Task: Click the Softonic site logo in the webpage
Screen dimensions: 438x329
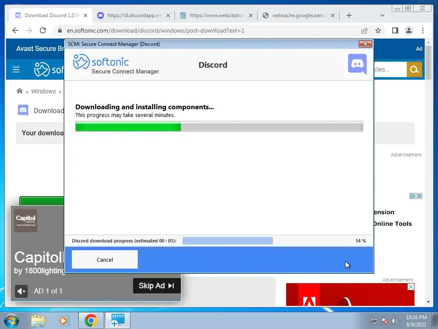Action: (49, 69)
